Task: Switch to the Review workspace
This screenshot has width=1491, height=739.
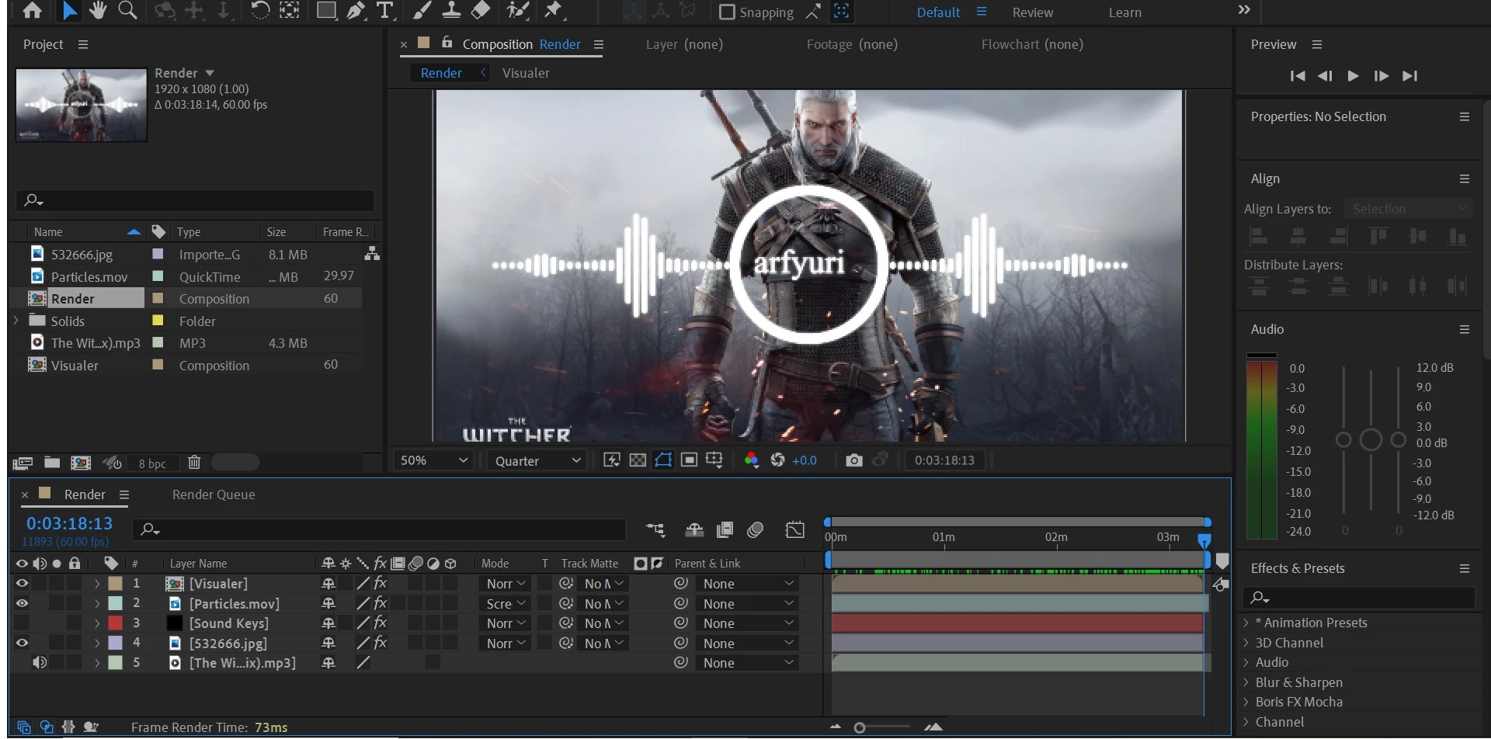Action: click(1032, 12)
